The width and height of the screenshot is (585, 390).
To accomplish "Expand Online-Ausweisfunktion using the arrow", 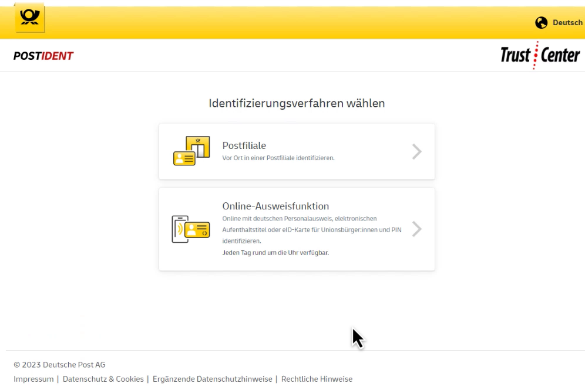I will pyautogui.click(x=416, y=229).
